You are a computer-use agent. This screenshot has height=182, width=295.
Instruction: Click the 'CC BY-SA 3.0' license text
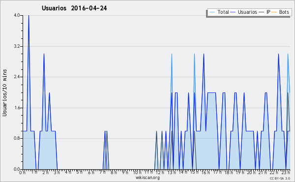click(x=280, y=178)
